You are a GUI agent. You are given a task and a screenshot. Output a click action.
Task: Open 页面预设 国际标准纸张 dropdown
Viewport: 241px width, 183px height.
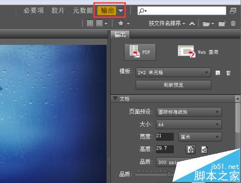(x=189, y=112)
